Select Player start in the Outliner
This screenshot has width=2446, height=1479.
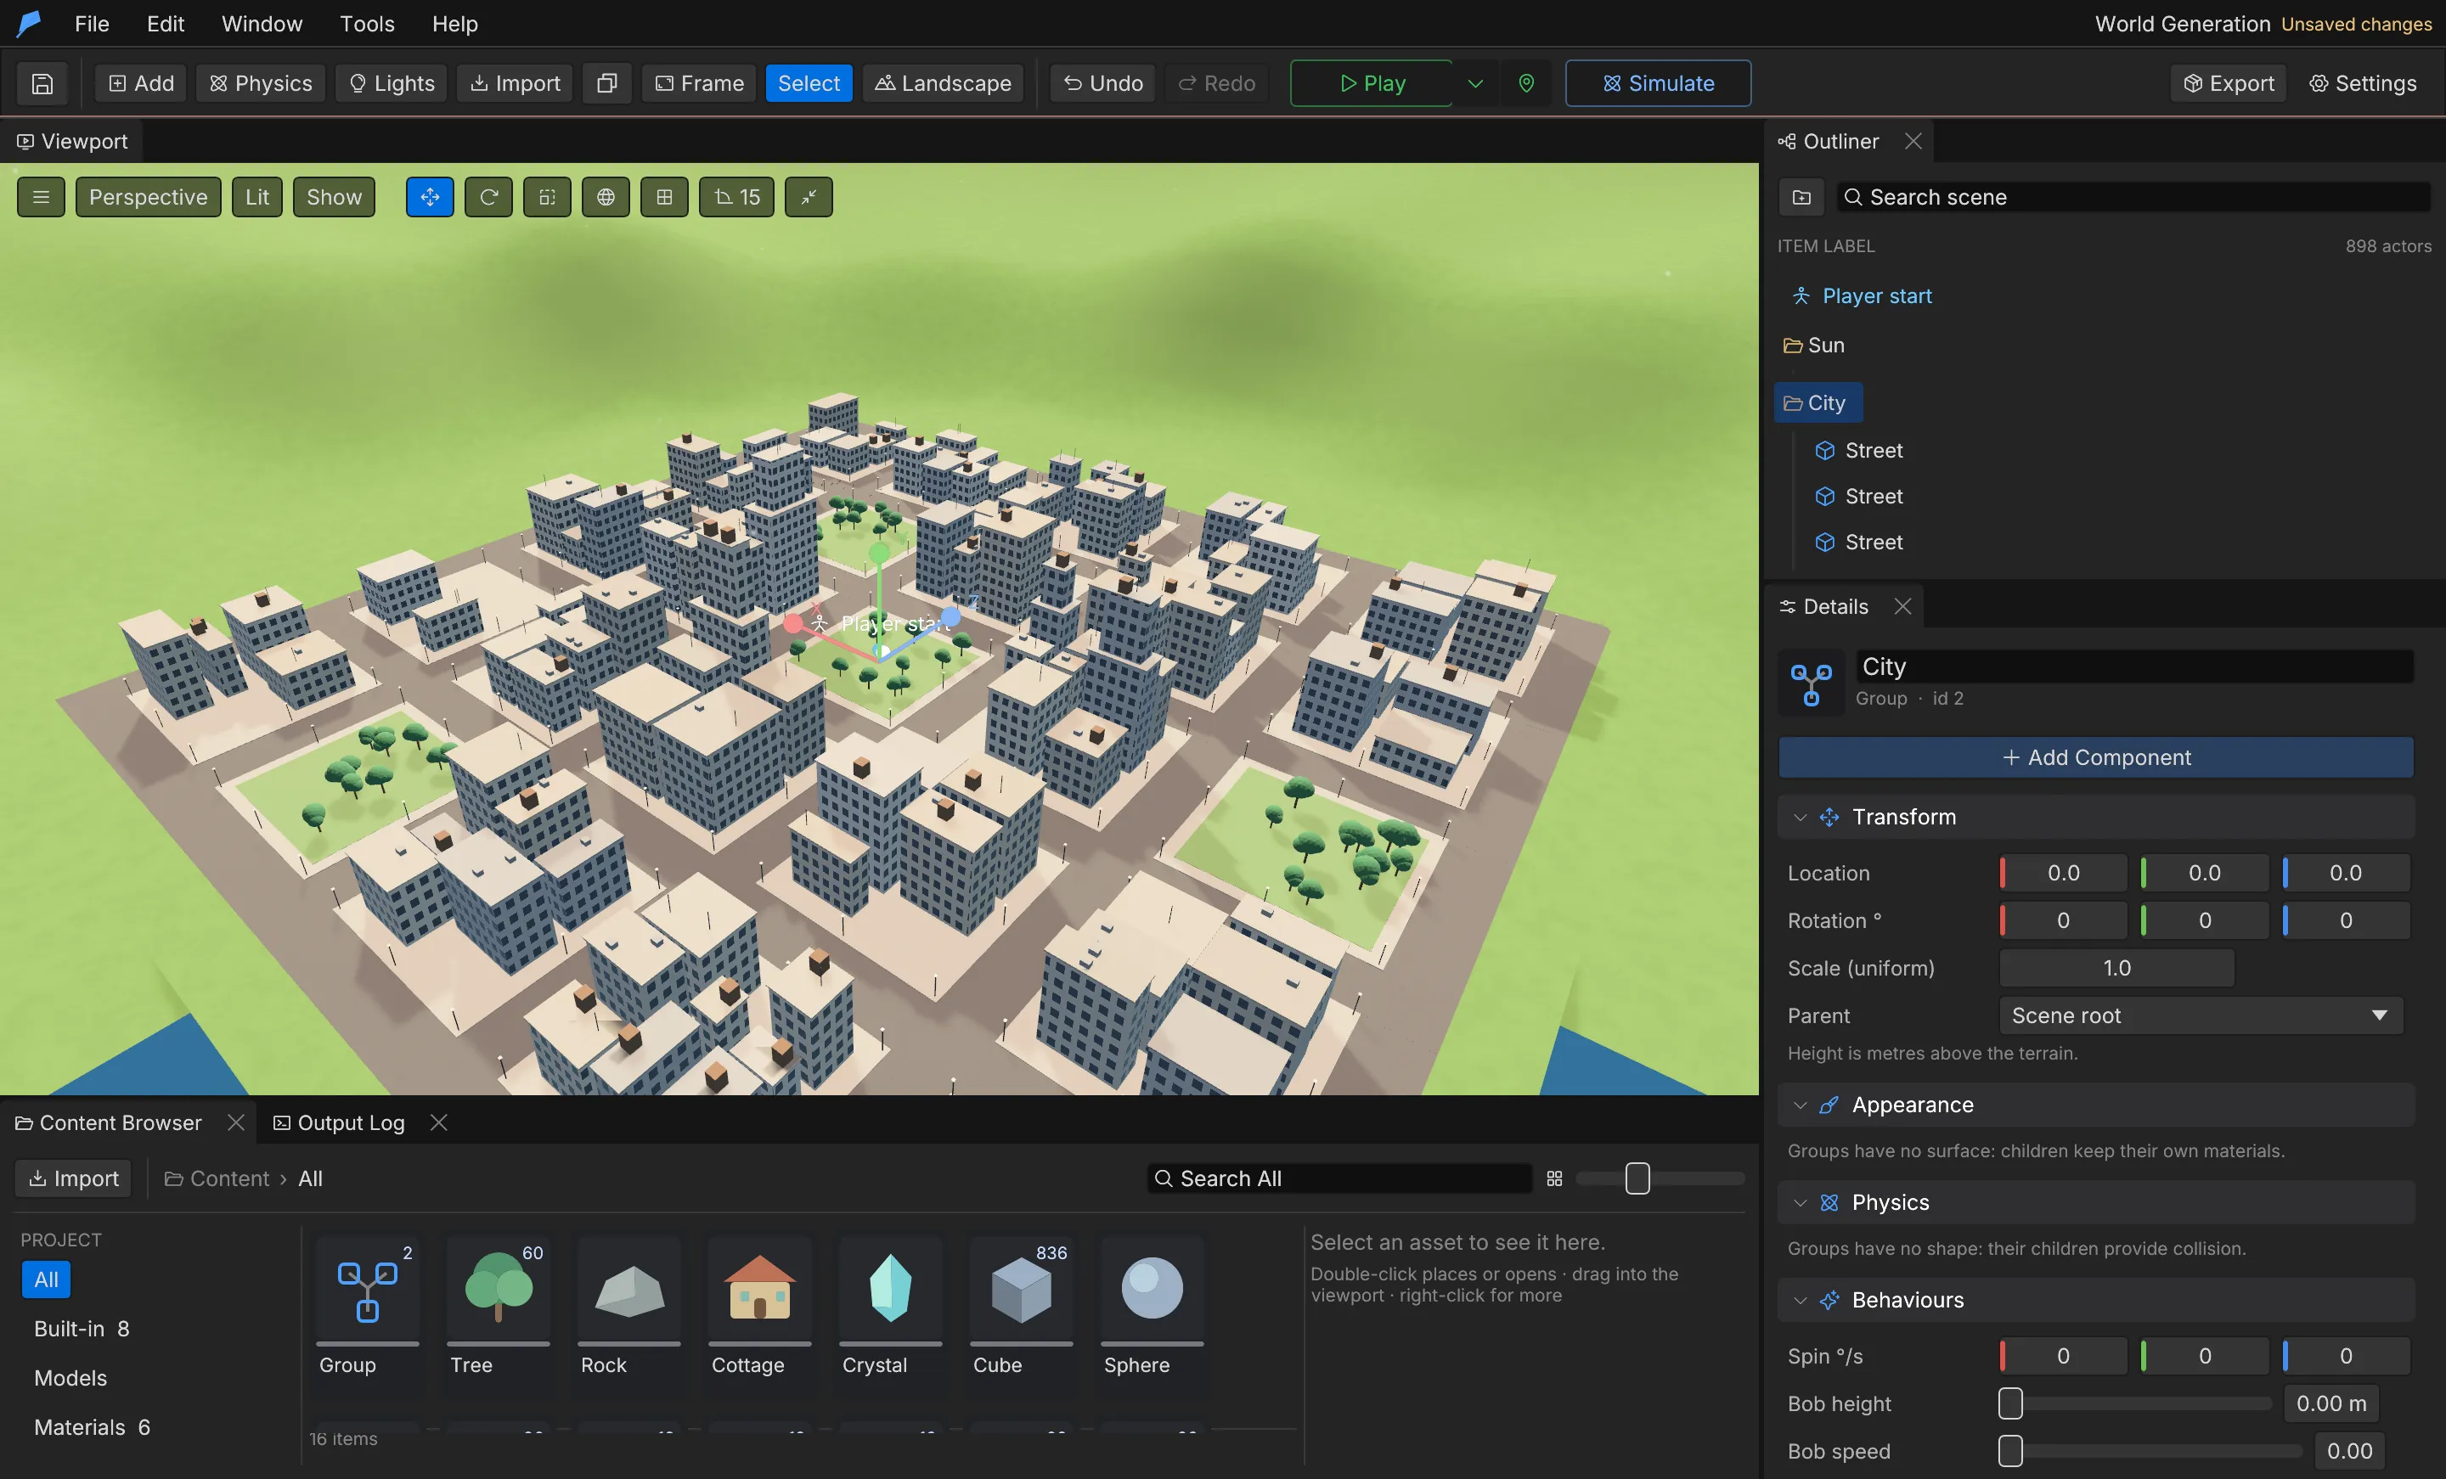pyautogui.click(x=1876, y=295)
